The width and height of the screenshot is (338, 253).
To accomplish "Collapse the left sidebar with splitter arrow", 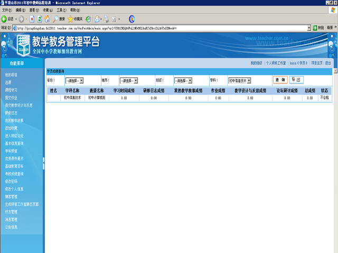I will [43, 161].
